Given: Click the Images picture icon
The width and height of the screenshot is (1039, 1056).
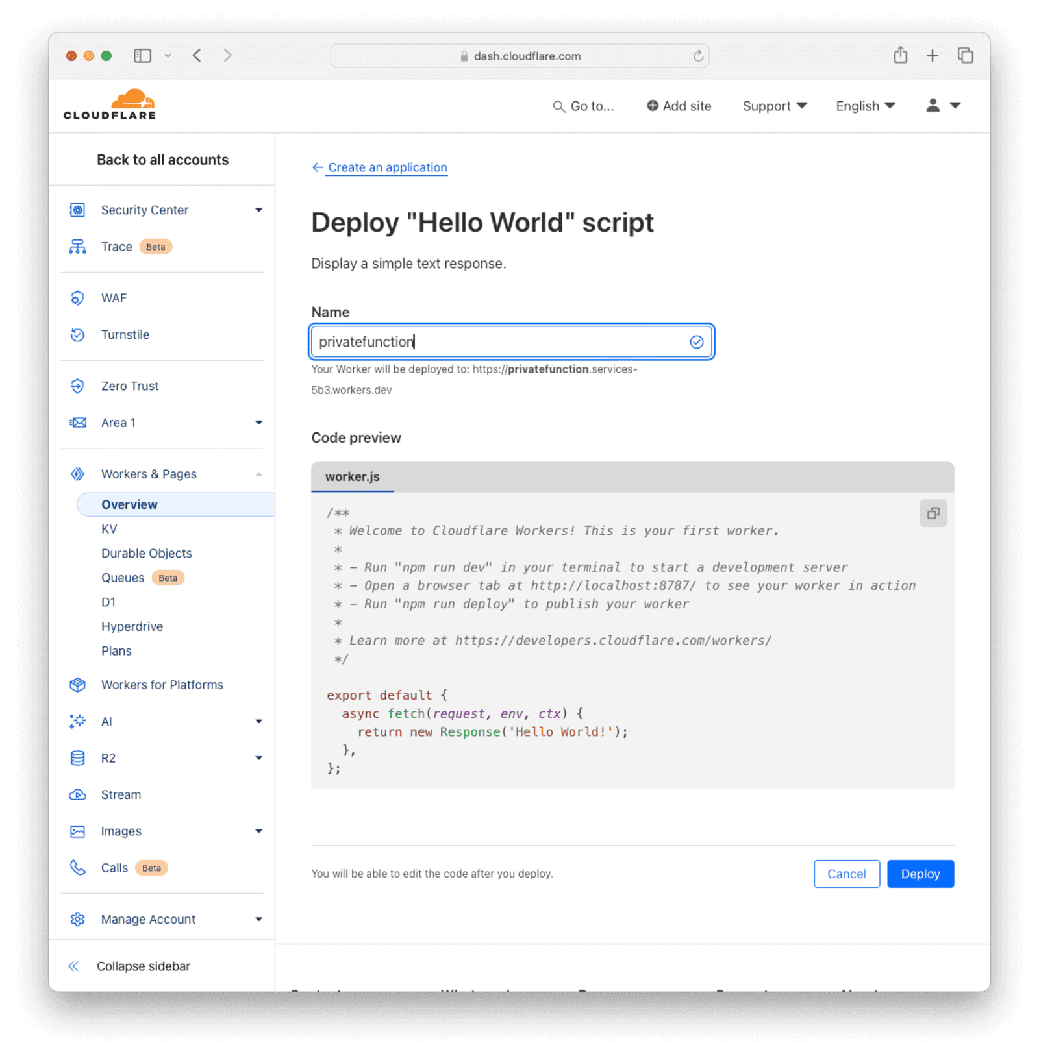Looking at the screenshot, I should pyautogui.click(x=77, y=831).
